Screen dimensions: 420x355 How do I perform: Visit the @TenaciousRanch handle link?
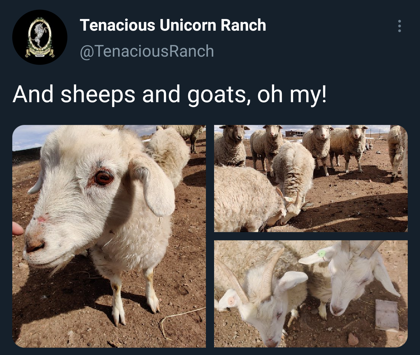147,51
